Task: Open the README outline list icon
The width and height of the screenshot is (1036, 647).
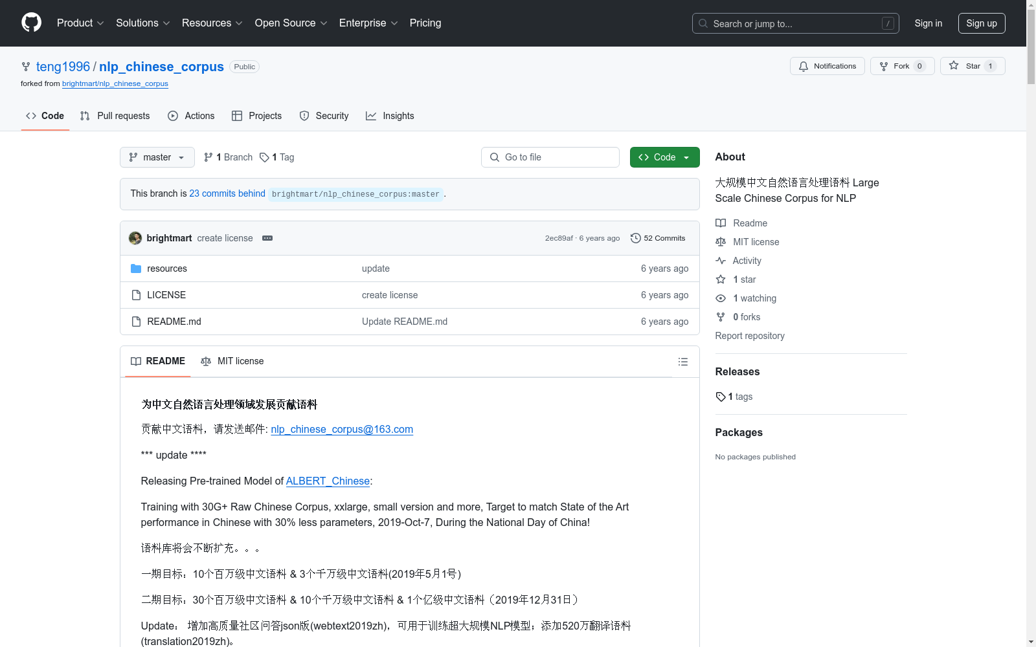Action: [x=682, y=362]
